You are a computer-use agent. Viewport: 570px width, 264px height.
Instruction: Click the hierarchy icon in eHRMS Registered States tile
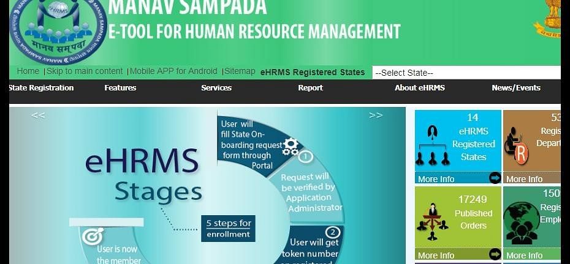[432, 145]
